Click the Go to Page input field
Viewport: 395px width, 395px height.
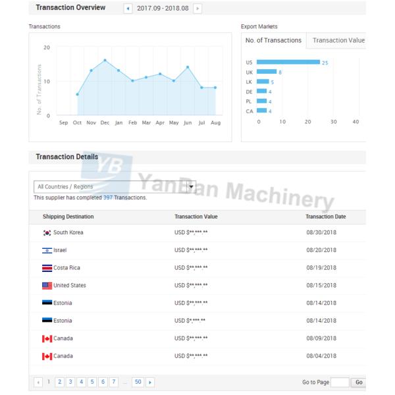pyautogui.click(x=340, y=382)
